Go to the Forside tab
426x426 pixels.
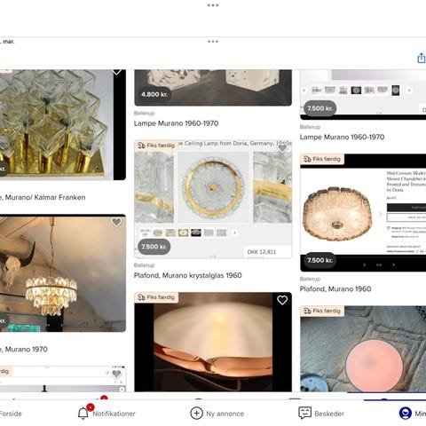[x=11, y=414]
